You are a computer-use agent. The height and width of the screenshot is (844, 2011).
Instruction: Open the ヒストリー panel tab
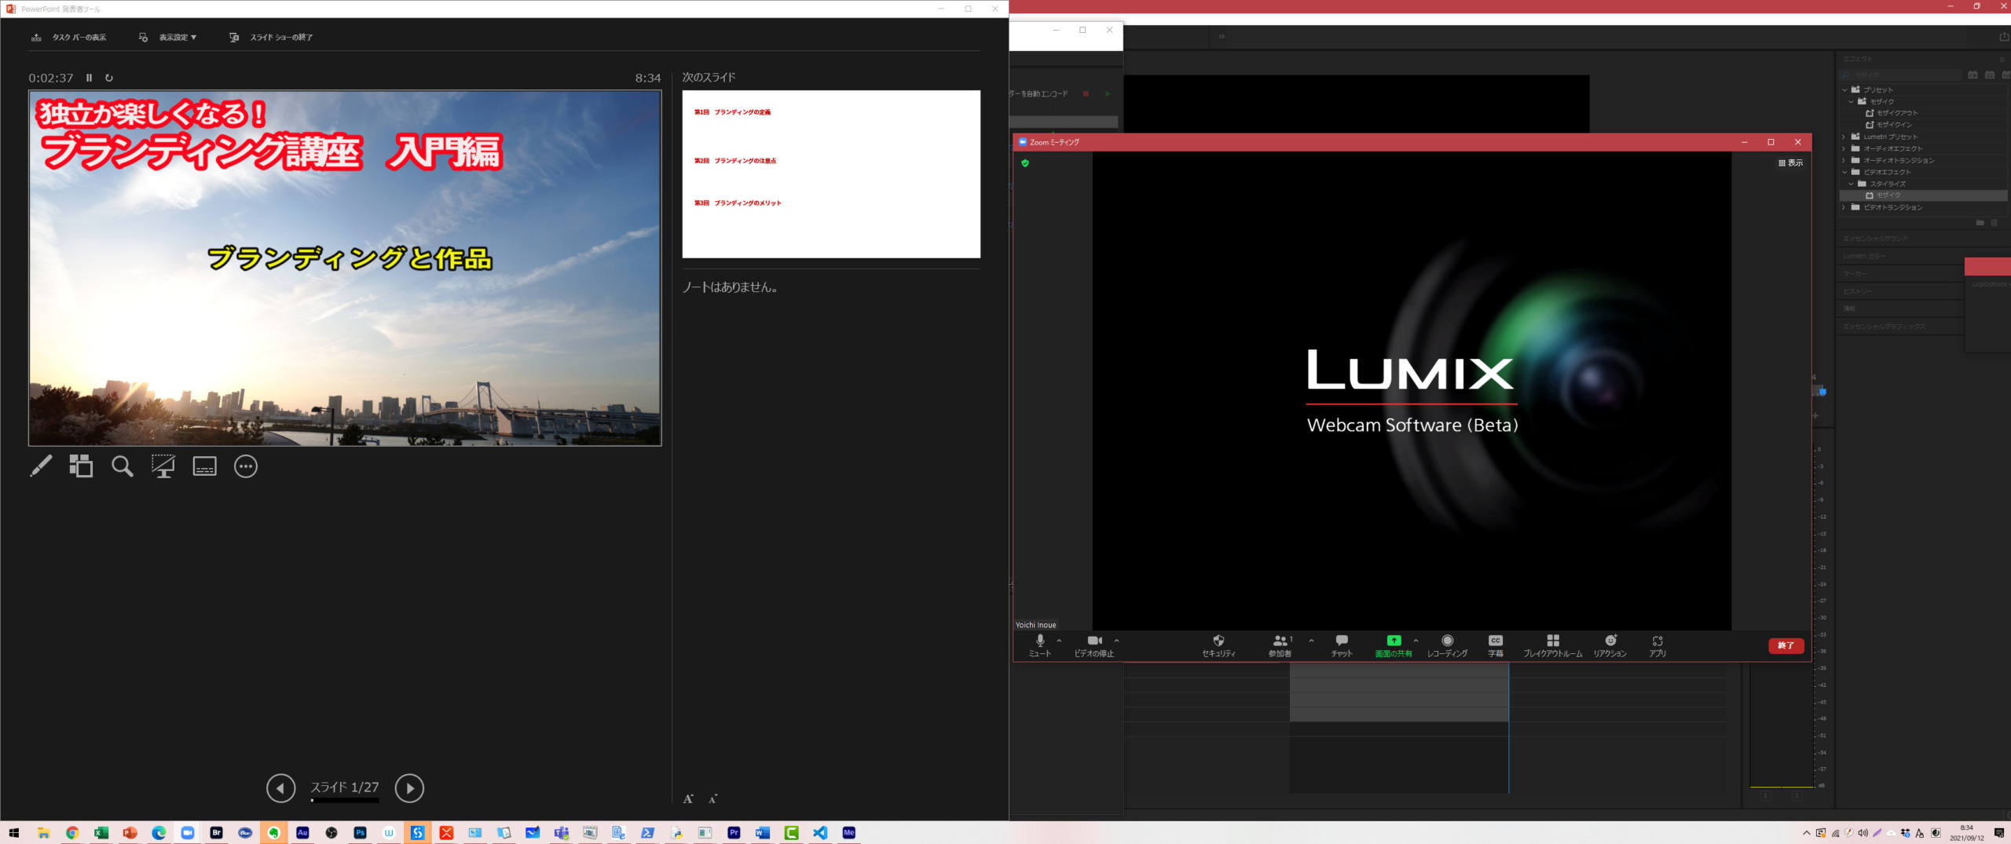point(1858,291)
